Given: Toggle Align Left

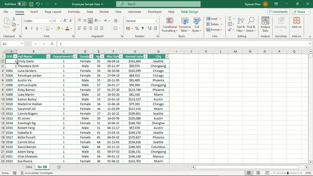Looking at the screenshot, I should 79,28.
